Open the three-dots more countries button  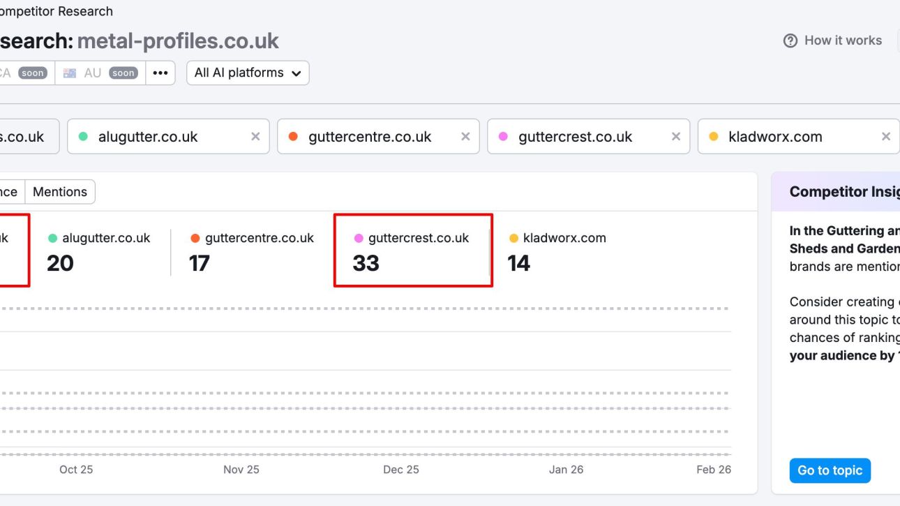click(x=160, y=73)
